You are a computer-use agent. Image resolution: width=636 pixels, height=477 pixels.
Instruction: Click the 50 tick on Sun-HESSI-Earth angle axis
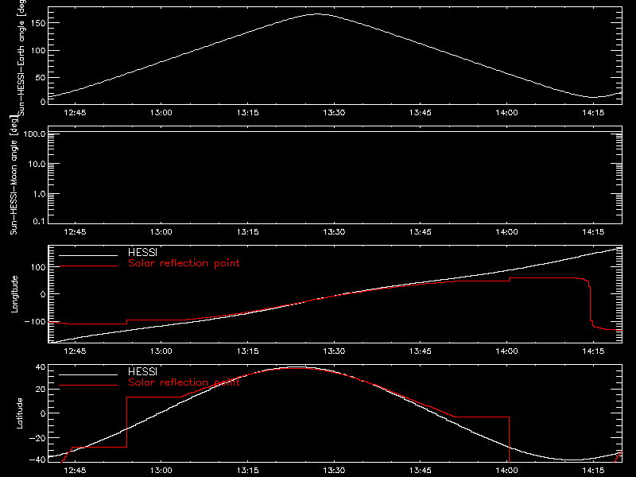click(41, 77)
